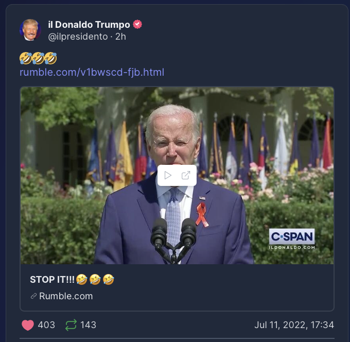Open the video in external window icon
Image resolution: width=350 pixels, height=342 pixels.
click(x=186, y=175)
